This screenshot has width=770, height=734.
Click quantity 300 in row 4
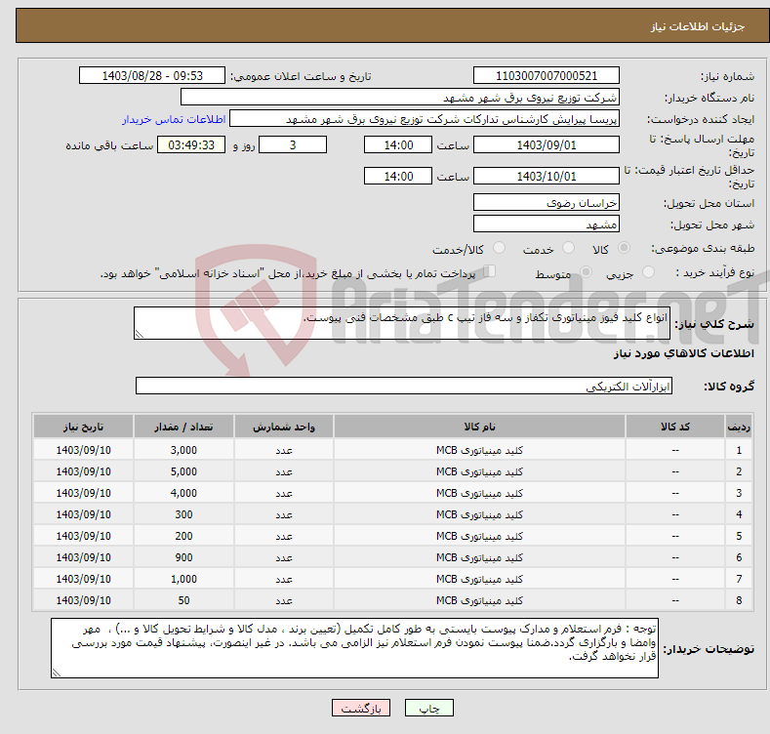pos(183,515)
